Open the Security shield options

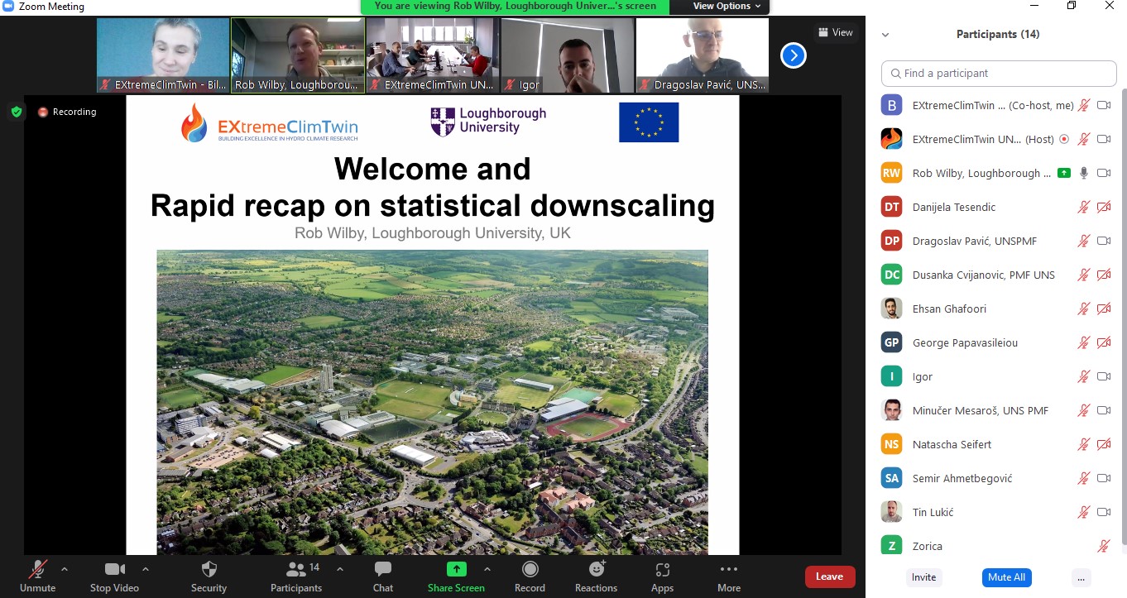coord(209,570)
